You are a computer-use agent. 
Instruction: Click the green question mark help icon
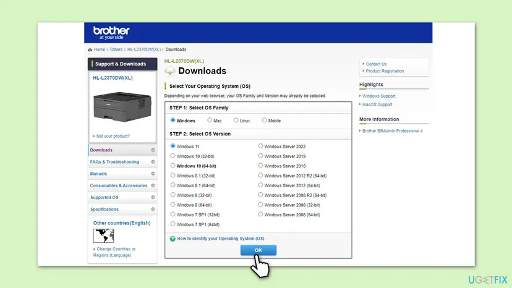[x=173, y=239]
